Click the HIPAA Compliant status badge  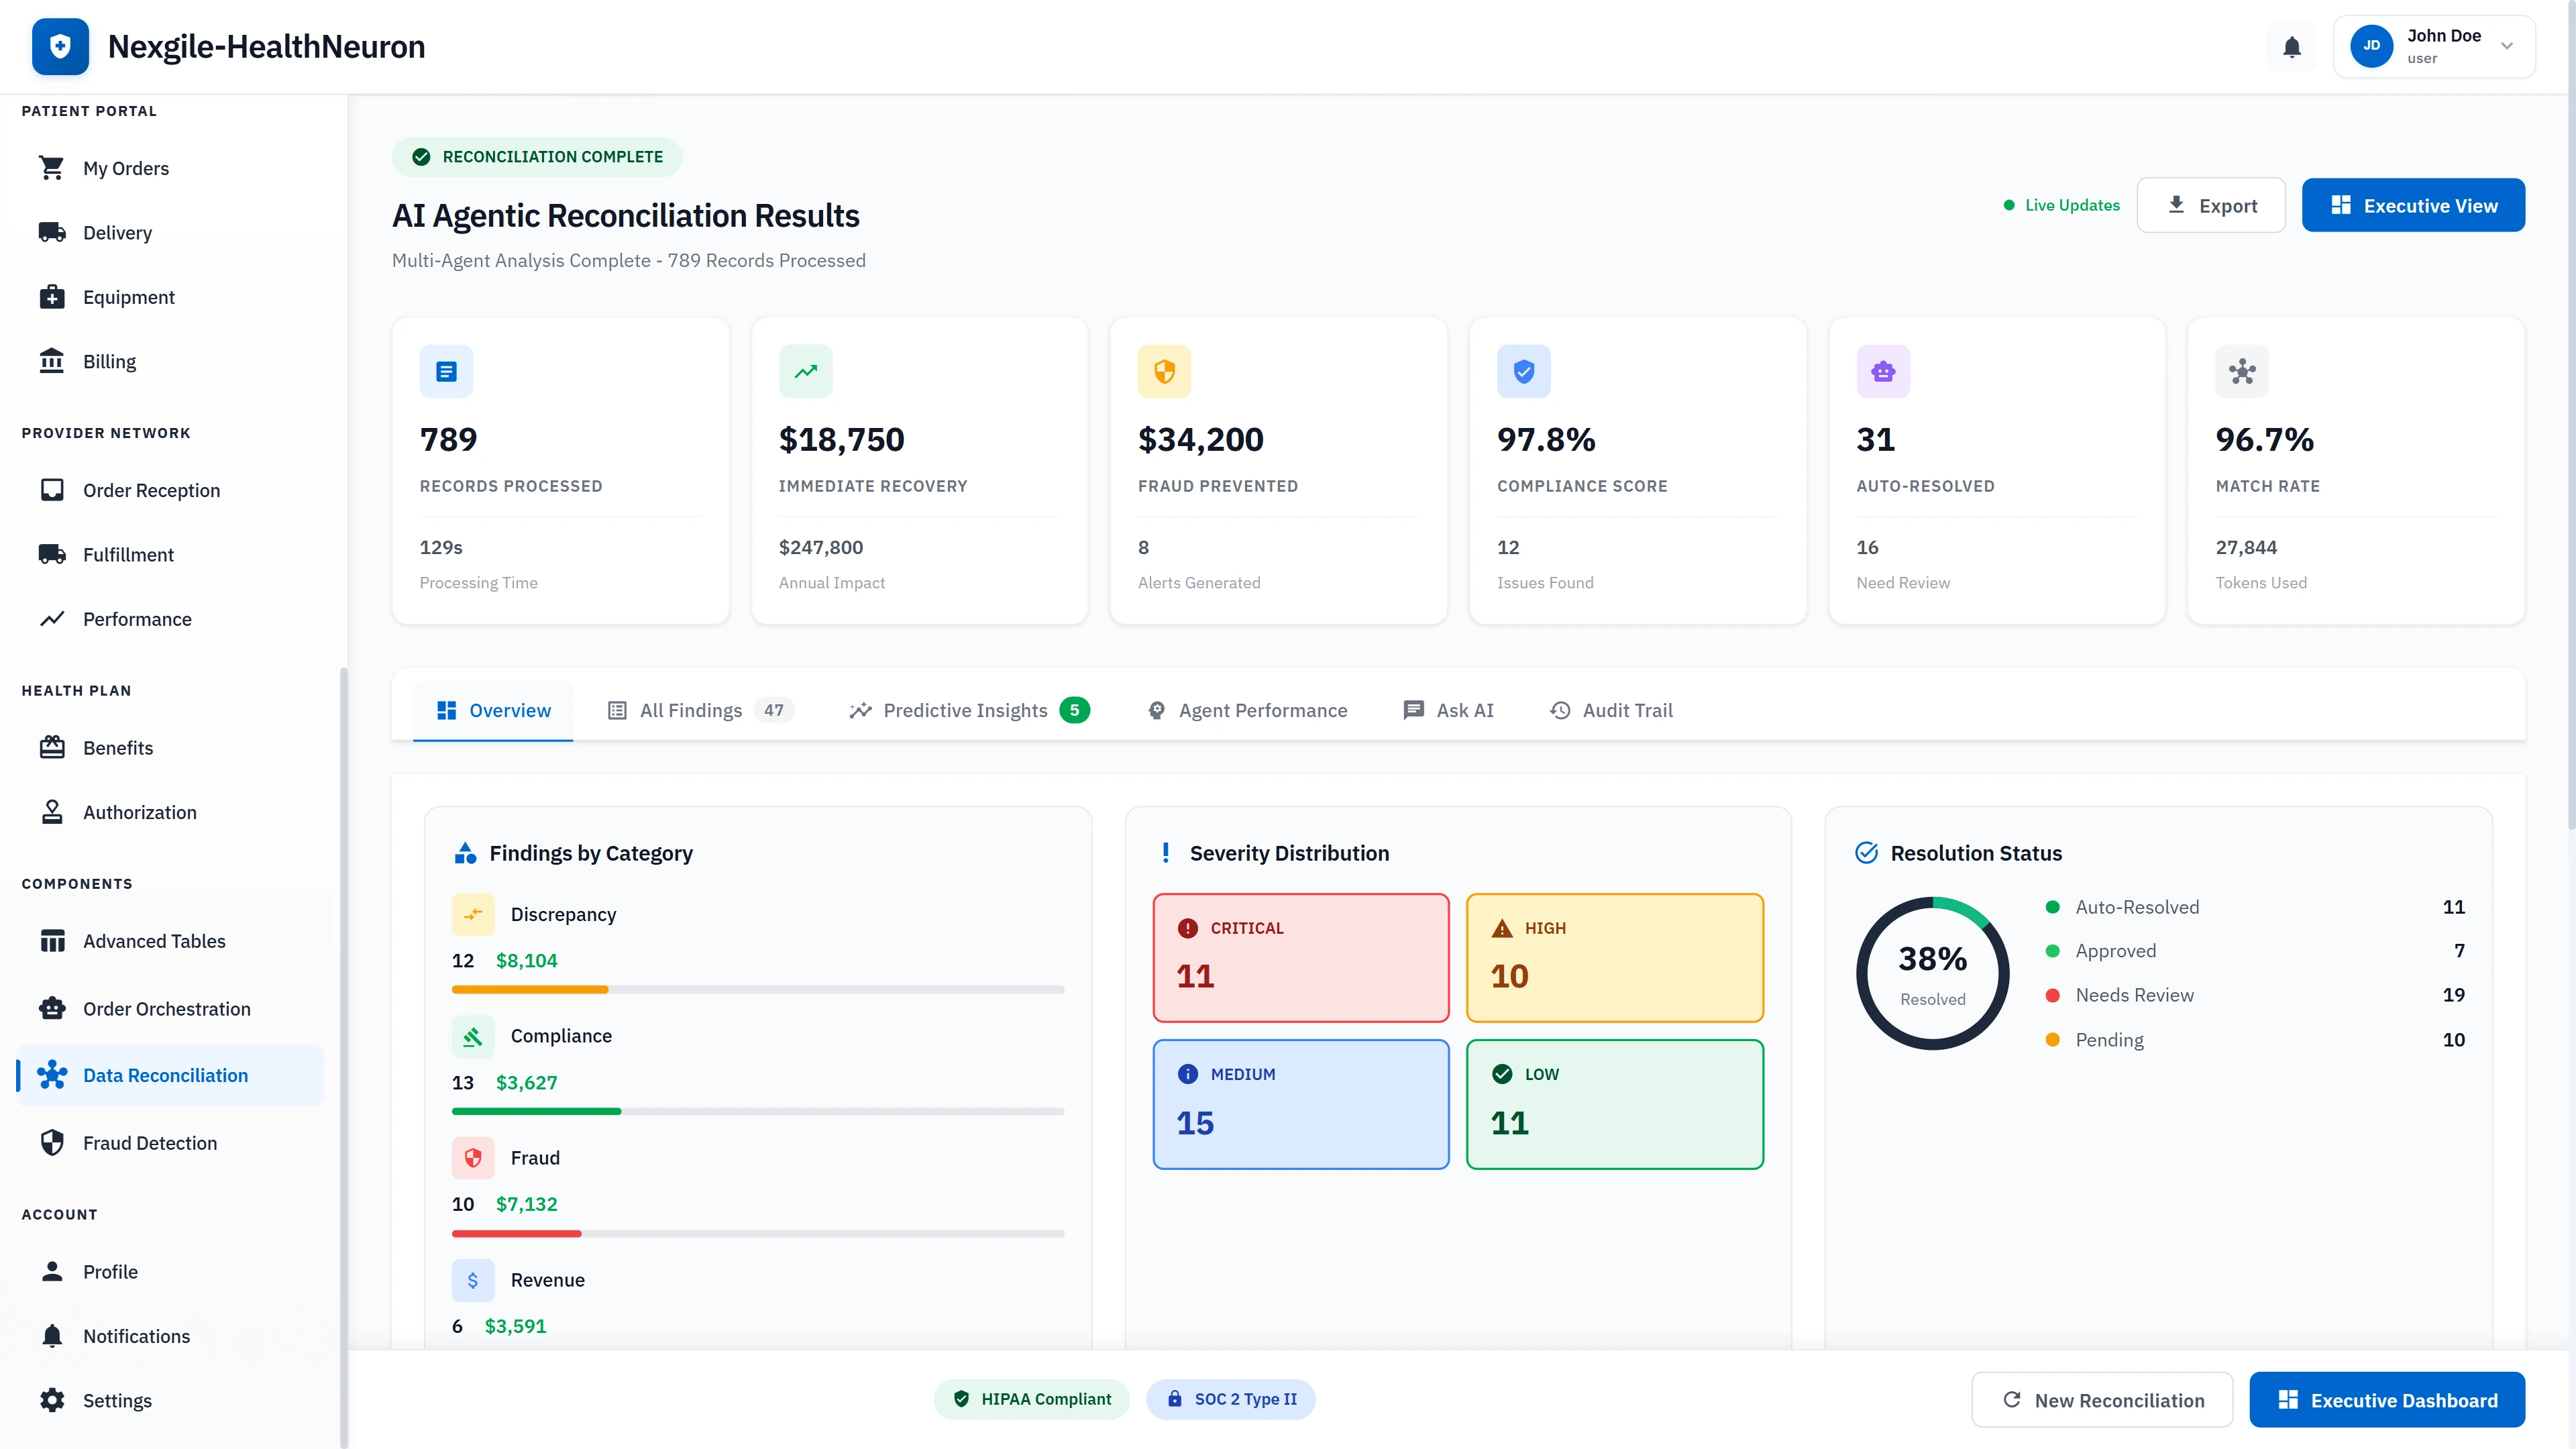tap(1031, 1399)
